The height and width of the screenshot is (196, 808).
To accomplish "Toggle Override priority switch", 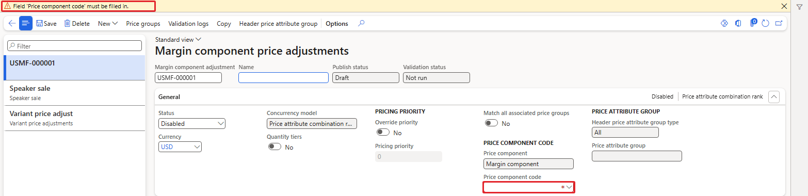I will (x=383, y=133).
